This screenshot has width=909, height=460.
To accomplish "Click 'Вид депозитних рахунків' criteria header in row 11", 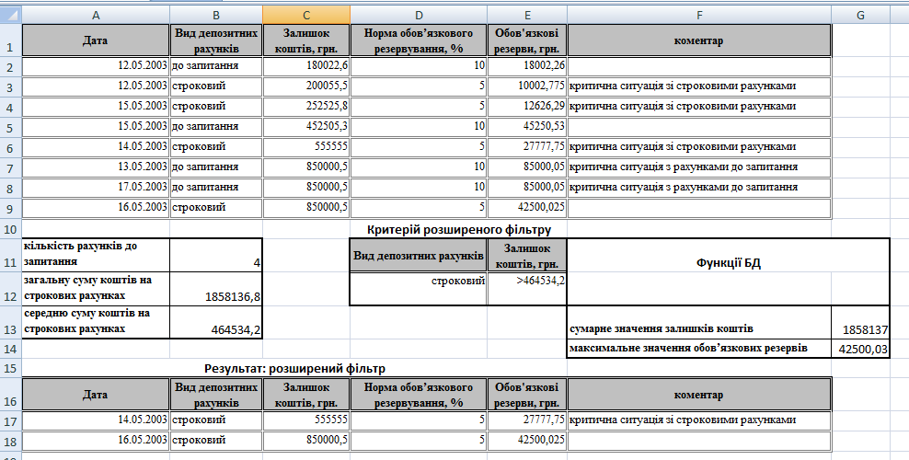I will (419, 255).
